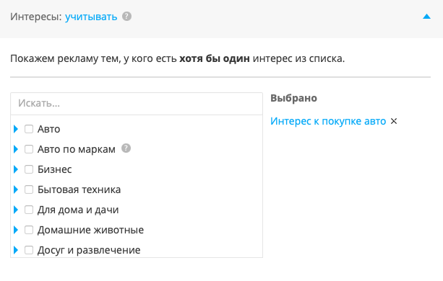Viewport: 443px width, 281px height.
Task: Remove selected Интерес к покупке авто
Action: (x=394, y=121)
